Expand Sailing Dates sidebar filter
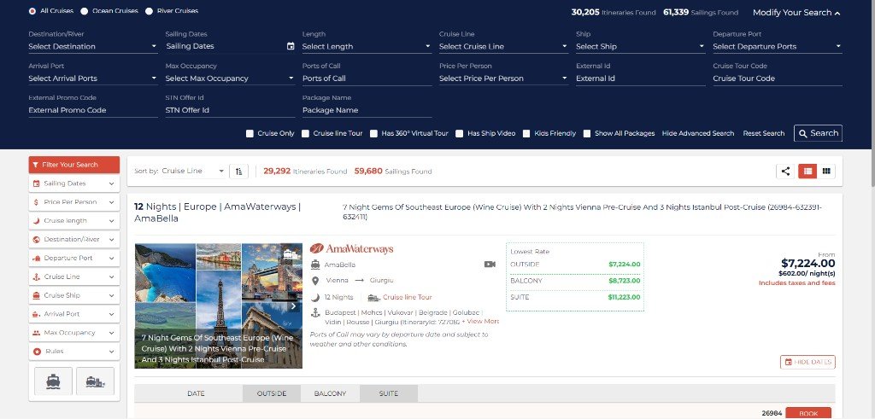Screen dimensions: 875x419 tap(74, 183)
